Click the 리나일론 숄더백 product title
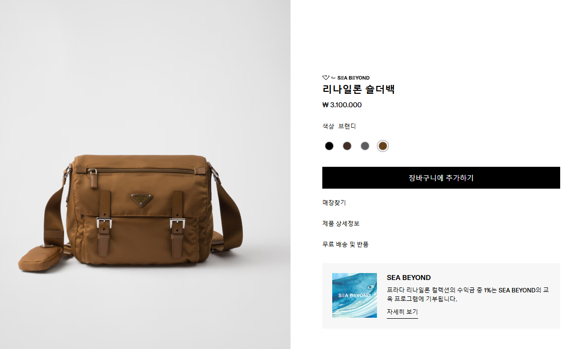The width and height of the screenshot is (586, 349). point(359,89)
